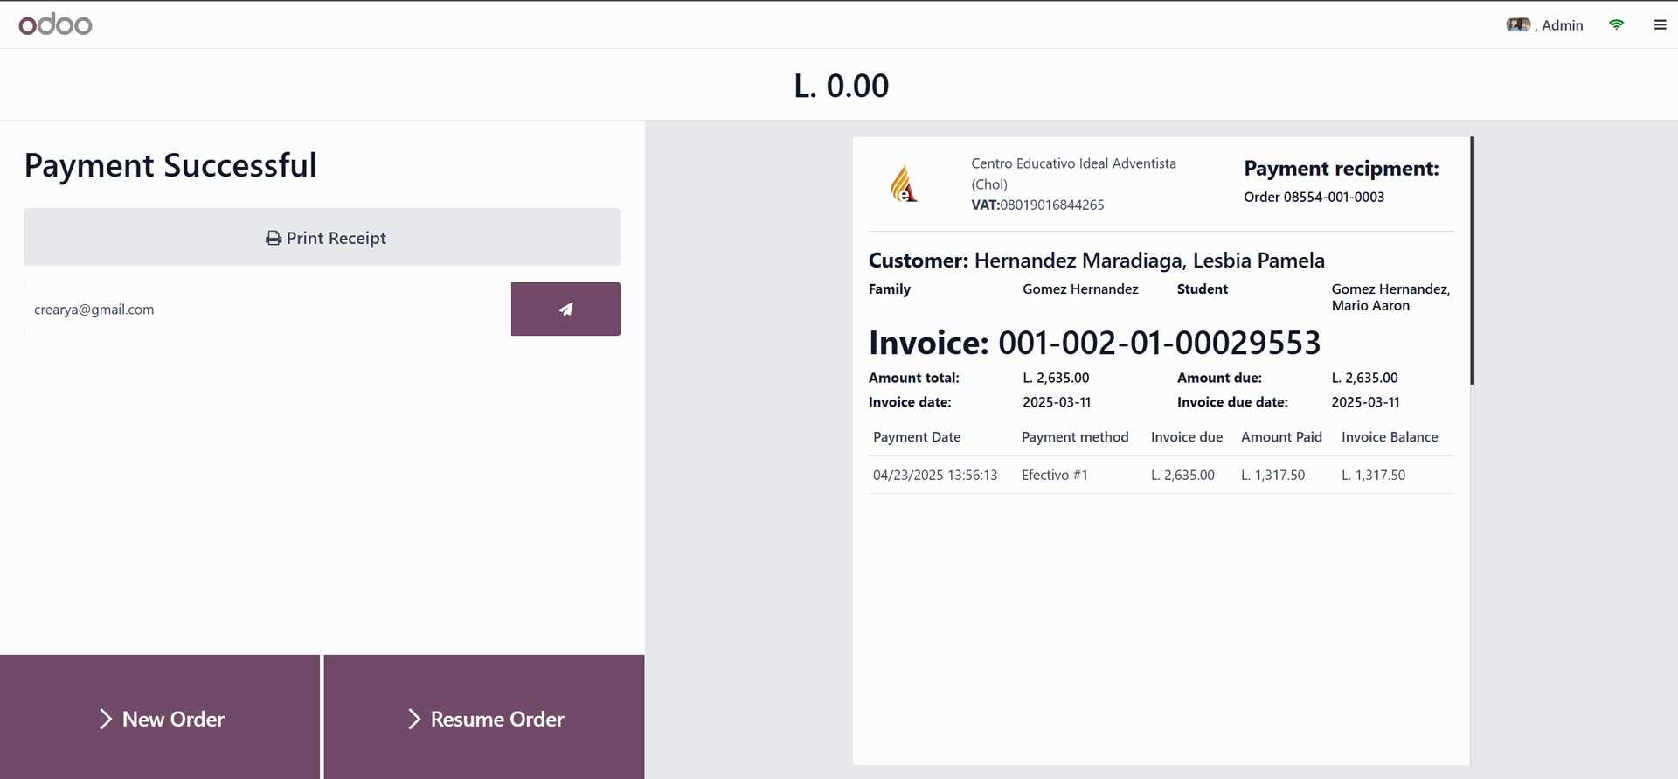Click the L. 0.00 total amount
This screenshot has width=1678, height=779.
(841, 86)
